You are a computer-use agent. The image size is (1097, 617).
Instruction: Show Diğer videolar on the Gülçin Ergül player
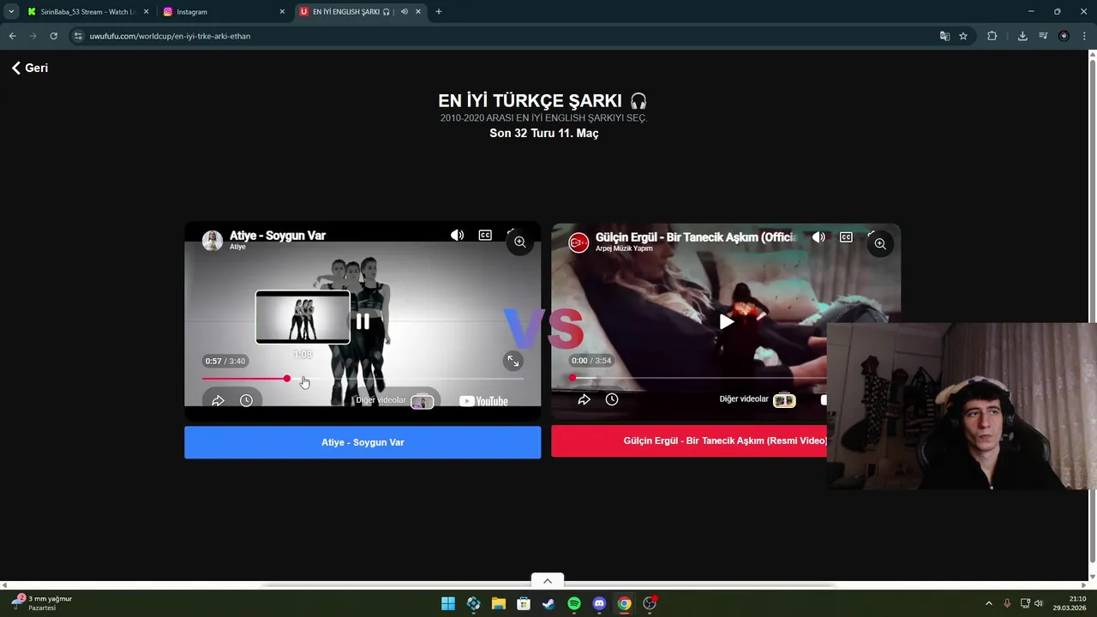(758, 399)
